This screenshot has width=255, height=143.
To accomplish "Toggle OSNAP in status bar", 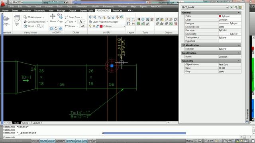I will (51, 141).
